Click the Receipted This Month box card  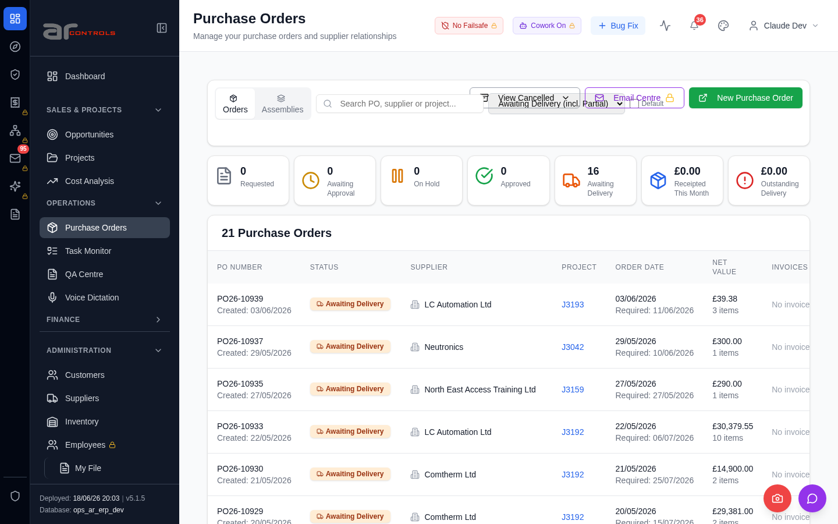pyautogui.click(x=682, y=180)
